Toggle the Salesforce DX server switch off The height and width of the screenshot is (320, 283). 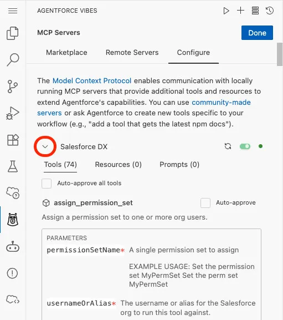click(245, 146)
